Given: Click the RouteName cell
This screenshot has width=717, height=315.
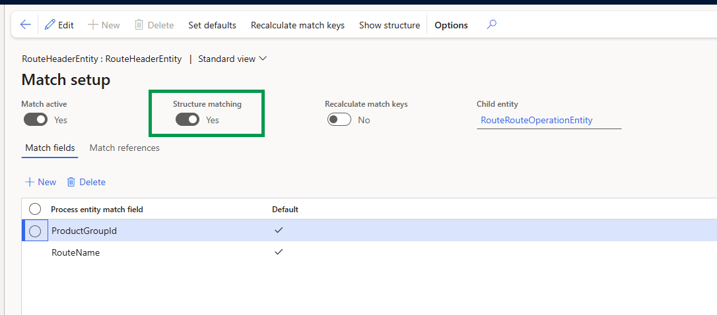Looking at the screenshot, I should [x=75, y=252].
